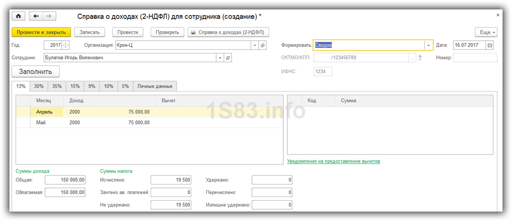Expand the Формировать dropdown arrow
This screenshot has height=221, width=512.
pyautogui.click(x=429, y=45)
